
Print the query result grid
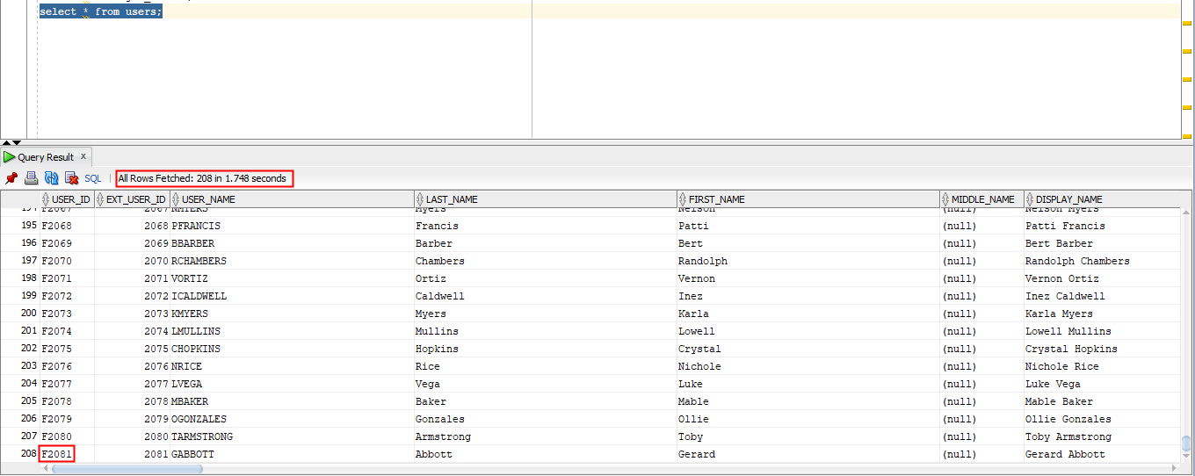point(32,178)
